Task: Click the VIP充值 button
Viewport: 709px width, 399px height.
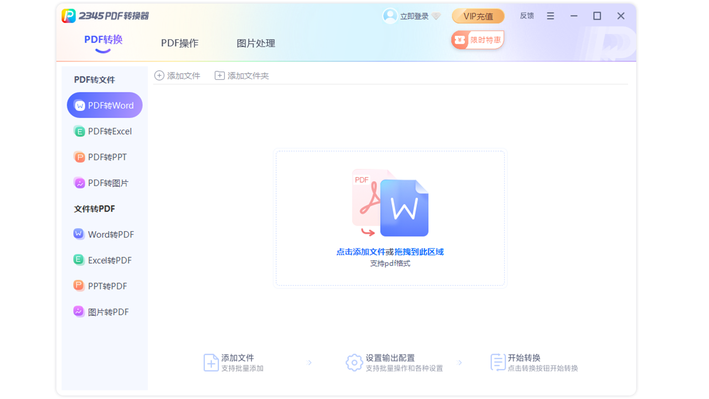Action: (477, 16)
